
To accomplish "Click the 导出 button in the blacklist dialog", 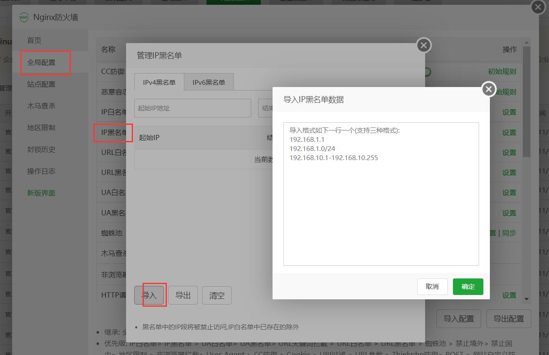I will click(x=183, y=295).
